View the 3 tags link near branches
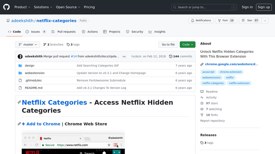 pyautogui.click(x=73, y=45)
